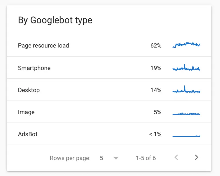Open the Page resource load row
Viewport: 220px width, 176px height.
coord(109,46)
